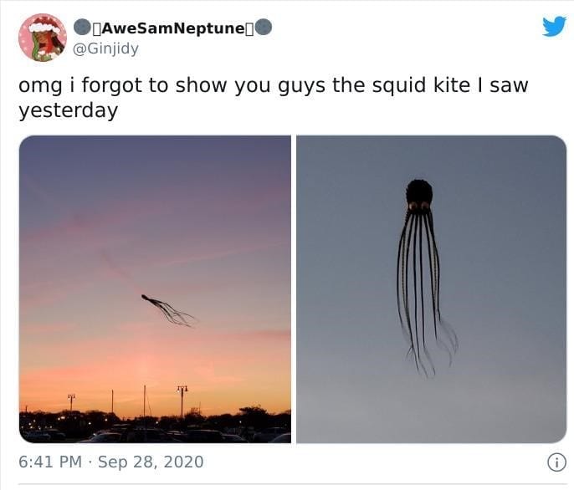The height and width of the screenshot is (490, 574).
Task: Open the @Ginjidy handle link
Action: coord(105,48)
